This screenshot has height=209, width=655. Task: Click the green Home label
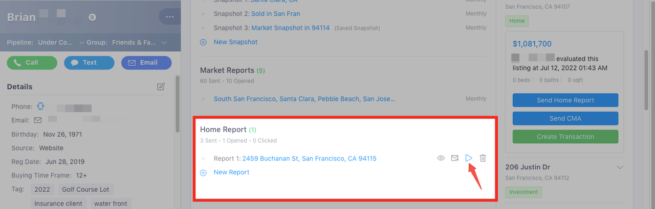point(517,21)
